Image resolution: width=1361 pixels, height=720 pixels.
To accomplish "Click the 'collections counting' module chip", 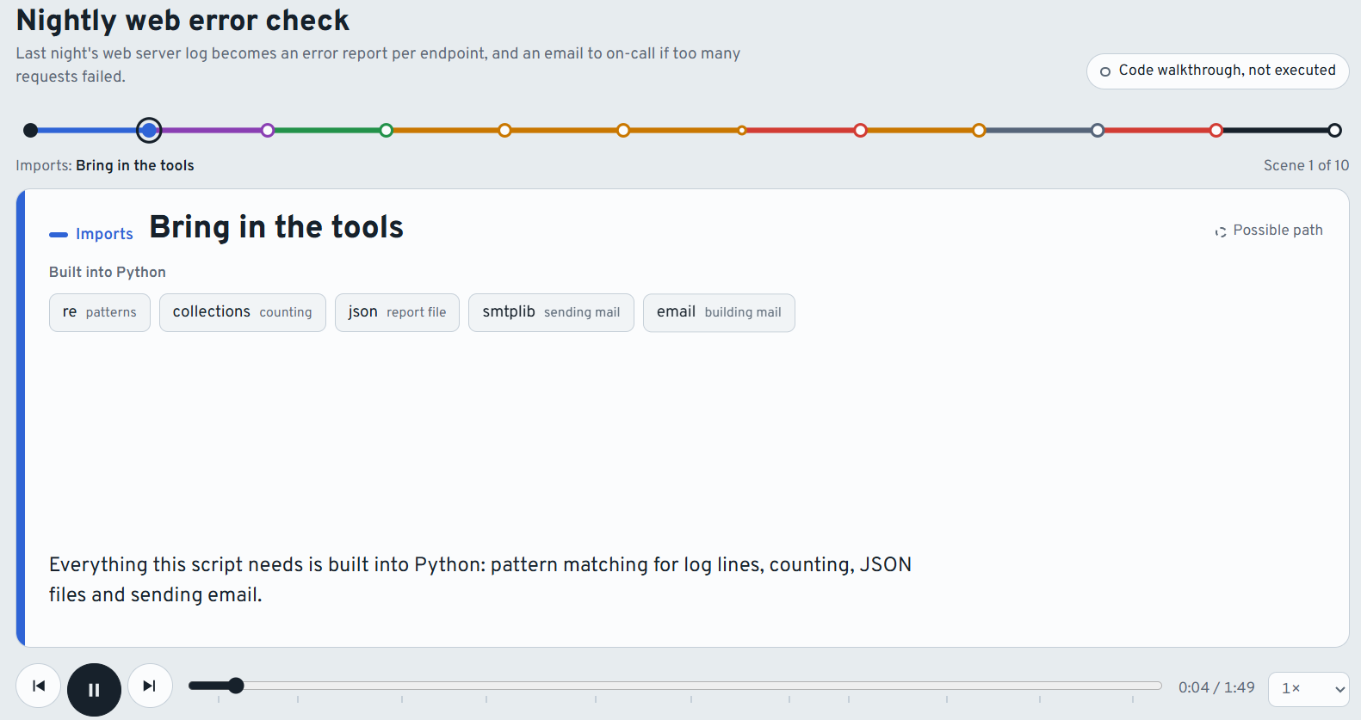I will 243,312.
